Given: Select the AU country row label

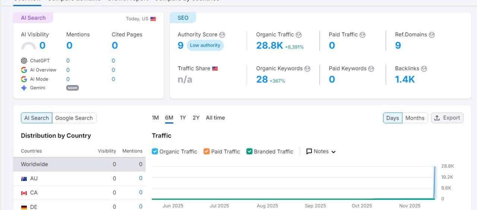Looking at the screenshot, I should click(34, 179).
